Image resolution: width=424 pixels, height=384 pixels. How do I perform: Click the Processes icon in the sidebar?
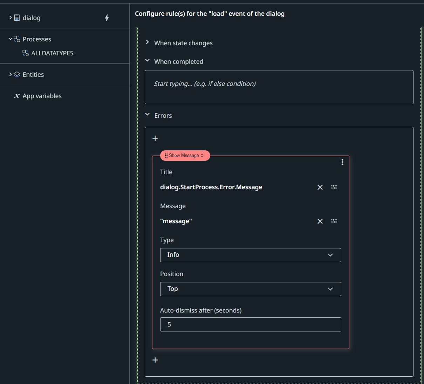coord(16,39)
